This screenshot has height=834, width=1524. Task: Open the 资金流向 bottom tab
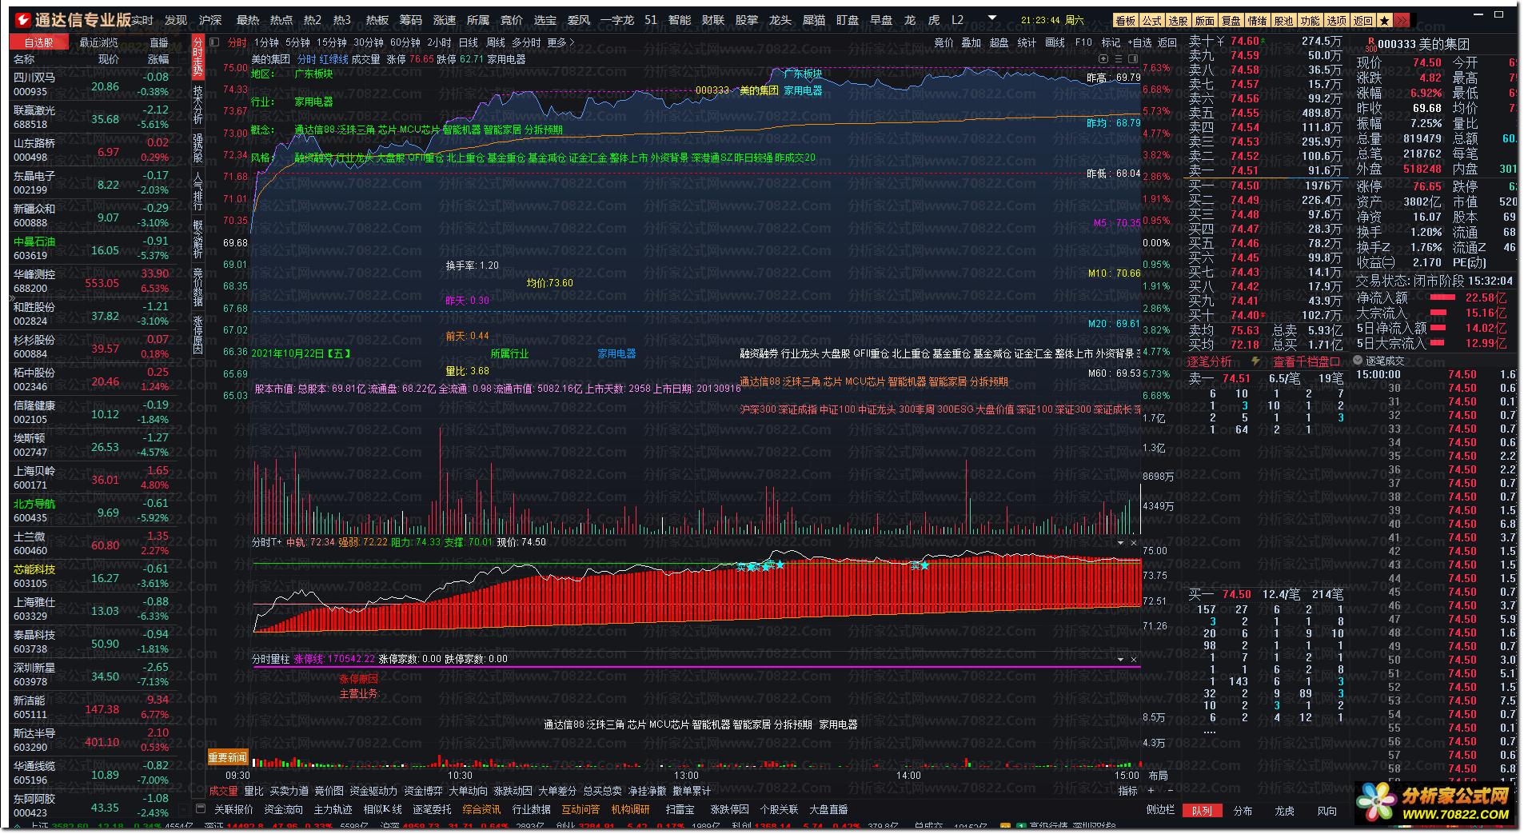[x=284, y=810]
